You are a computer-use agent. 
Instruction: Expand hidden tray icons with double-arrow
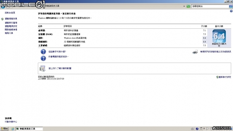(204, 128)
